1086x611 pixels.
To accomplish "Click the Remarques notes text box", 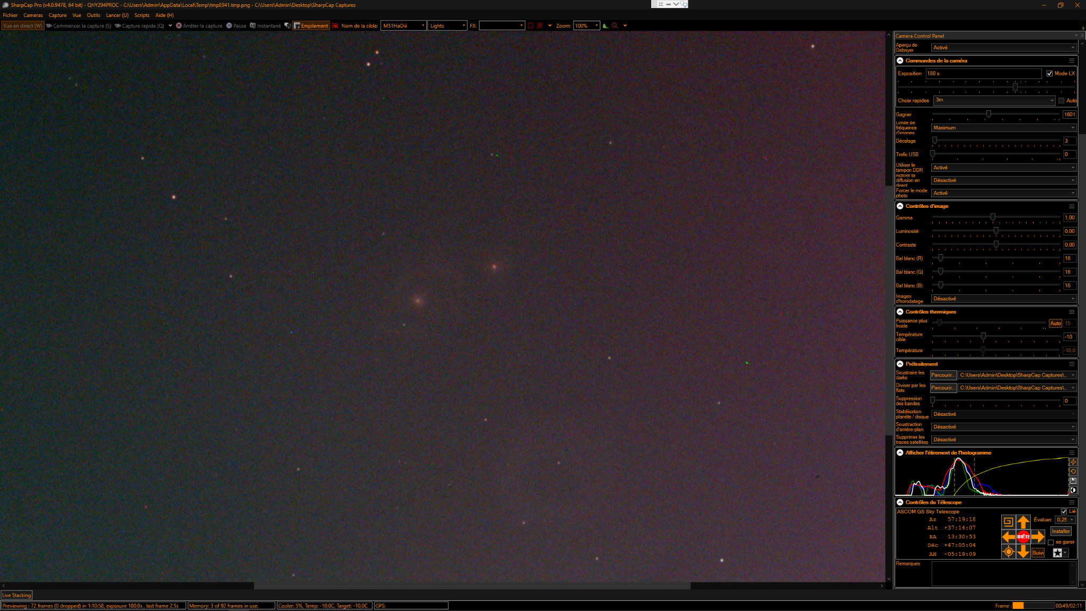I will coord(1003,573).
